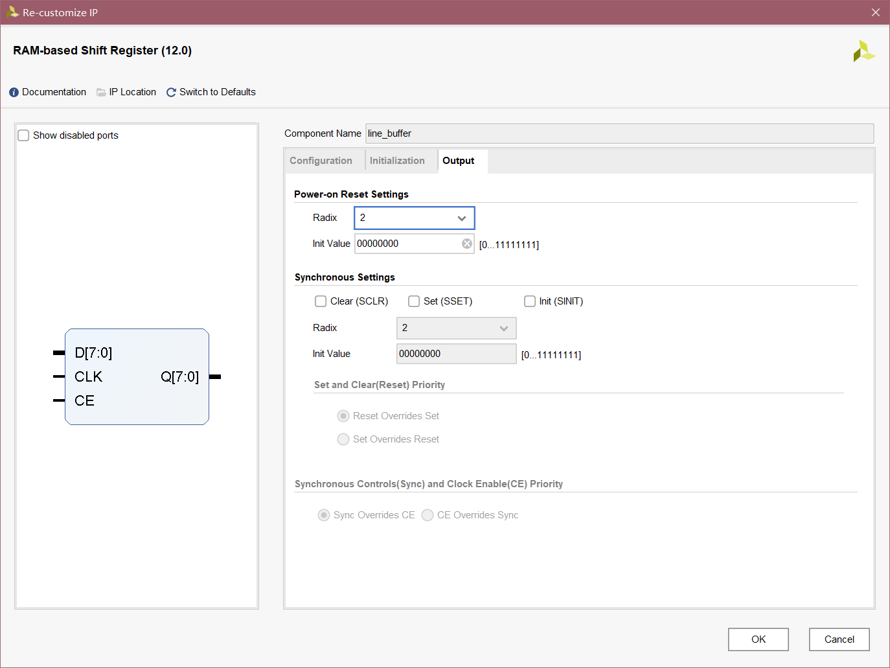Click the Xilinx logo at top right

[863, 51]
